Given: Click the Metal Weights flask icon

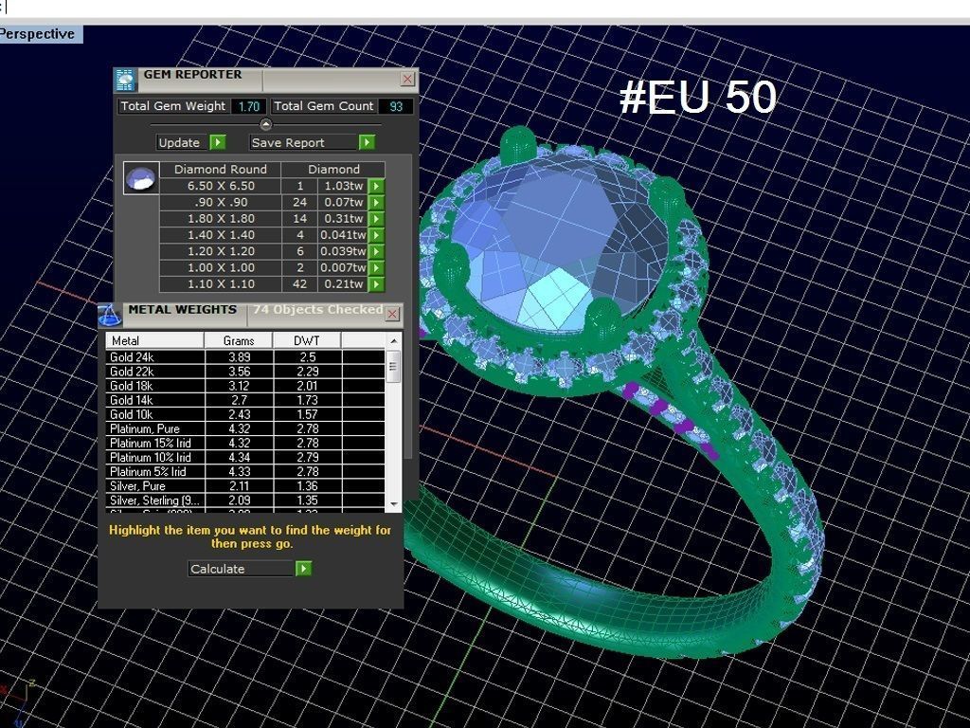Looking at the screenshot, I should pos(110,315).
